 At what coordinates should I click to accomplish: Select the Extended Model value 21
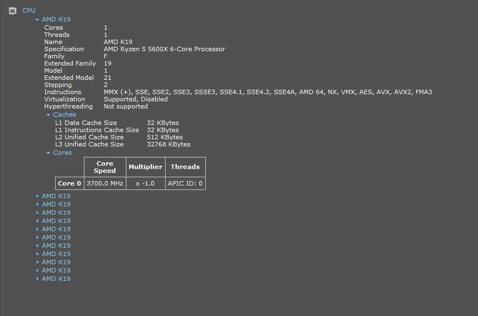point(108,78)
